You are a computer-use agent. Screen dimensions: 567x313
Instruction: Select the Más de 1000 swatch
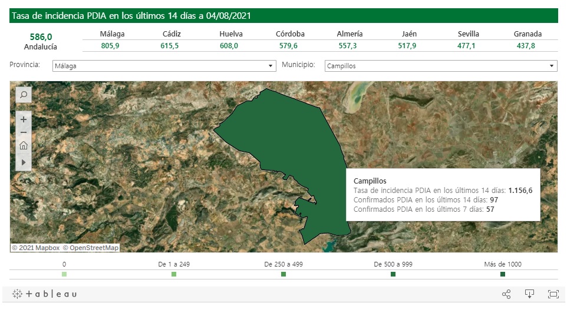[x=503, y=274]
